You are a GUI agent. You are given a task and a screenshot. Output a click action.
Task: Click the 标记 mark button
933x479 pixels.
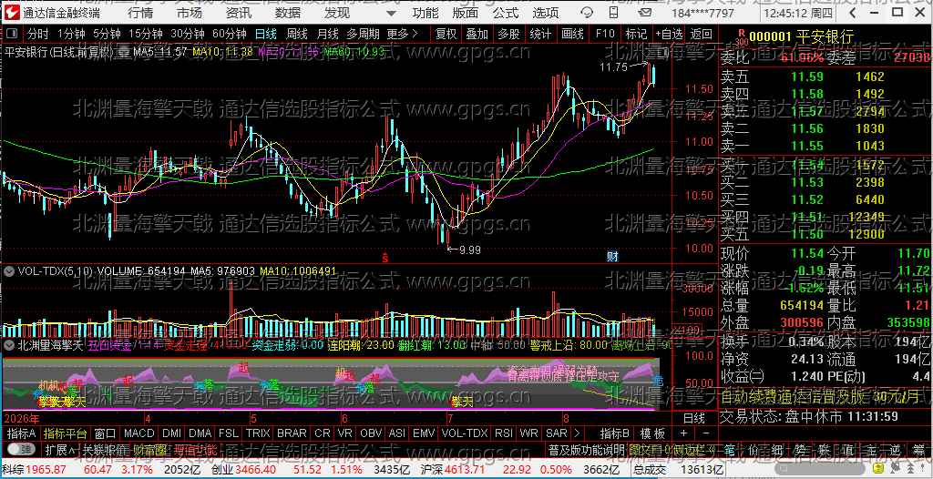[636, 34]
